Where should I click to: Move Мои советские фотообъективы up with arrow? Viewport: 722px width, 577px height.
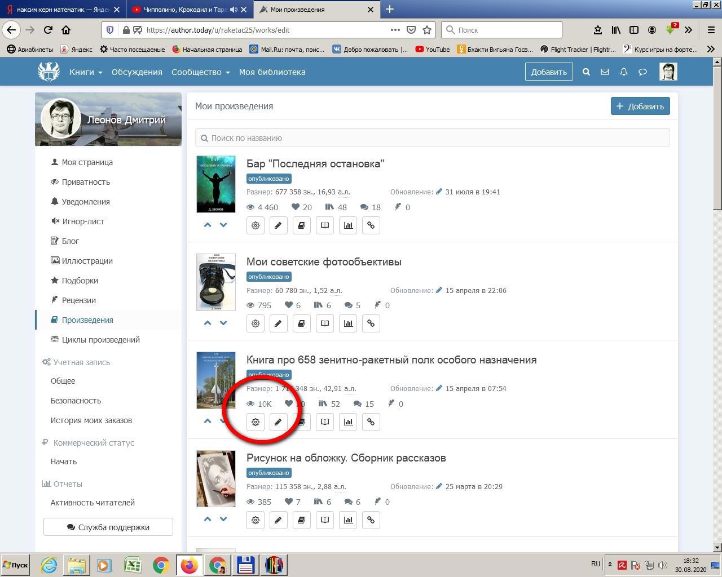click(x=208, y=323)
